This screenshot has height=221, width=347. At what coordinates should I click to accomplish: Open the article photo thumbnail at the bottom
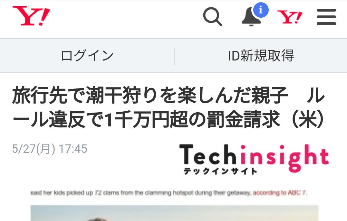point(174,213)
